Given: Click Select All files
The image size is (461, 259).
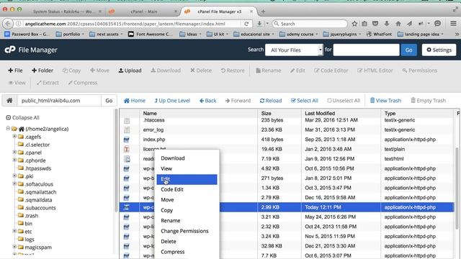Looking at the screenshot, I should tap(304, 101).
